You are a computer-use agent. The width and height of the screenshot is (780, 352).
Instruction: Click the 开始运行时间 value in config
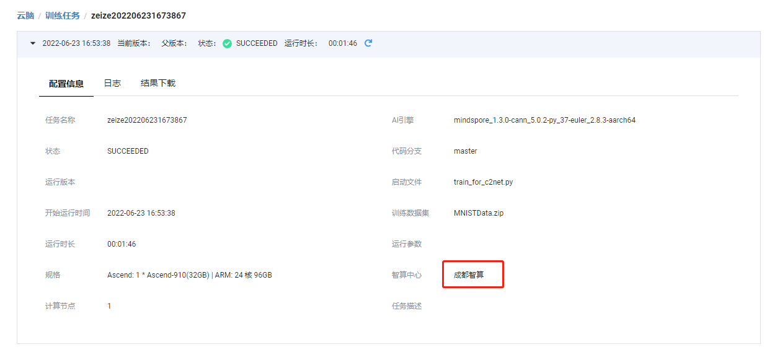tap(141, 213)
